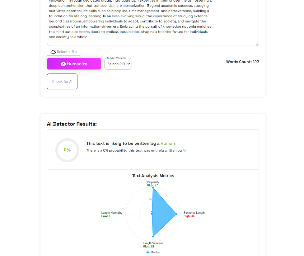Click the 0% circular probability gauge

click(x=67, y=150)
